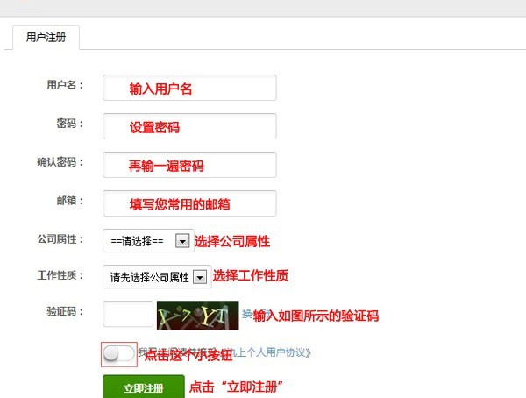Click the 邮箱 field label
The height and width of the screenshot is (398, 526).
pos(69,201)
